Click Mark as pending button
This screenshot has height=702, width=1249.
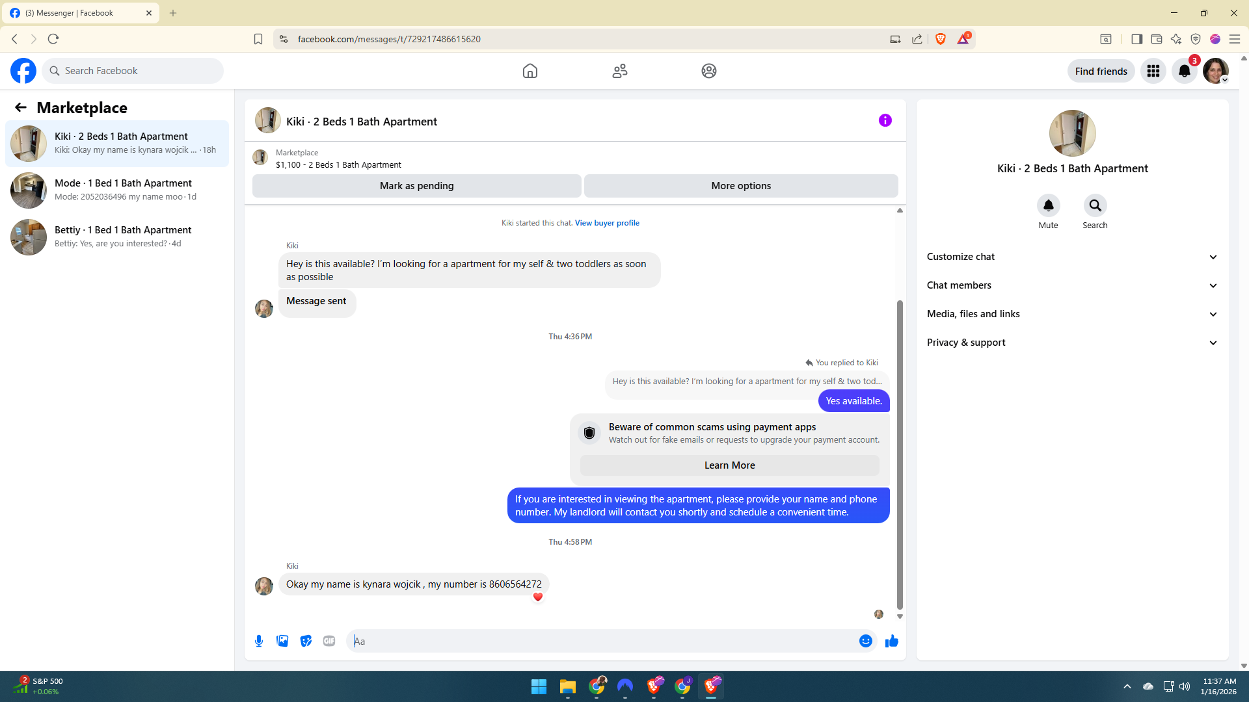click(416, 186)
